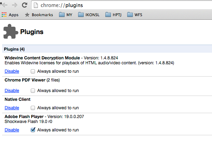Tick Always allowed for Native Client

tap(33, 108)
